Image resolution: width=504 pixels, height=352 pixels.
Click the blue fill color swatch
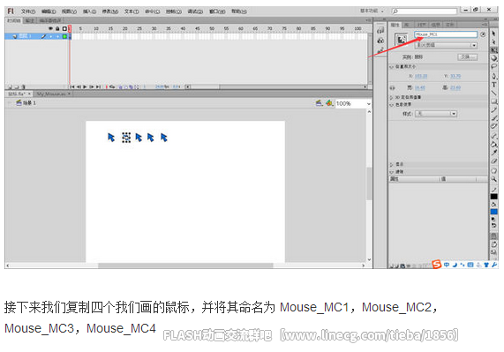(x=493, y=212)
